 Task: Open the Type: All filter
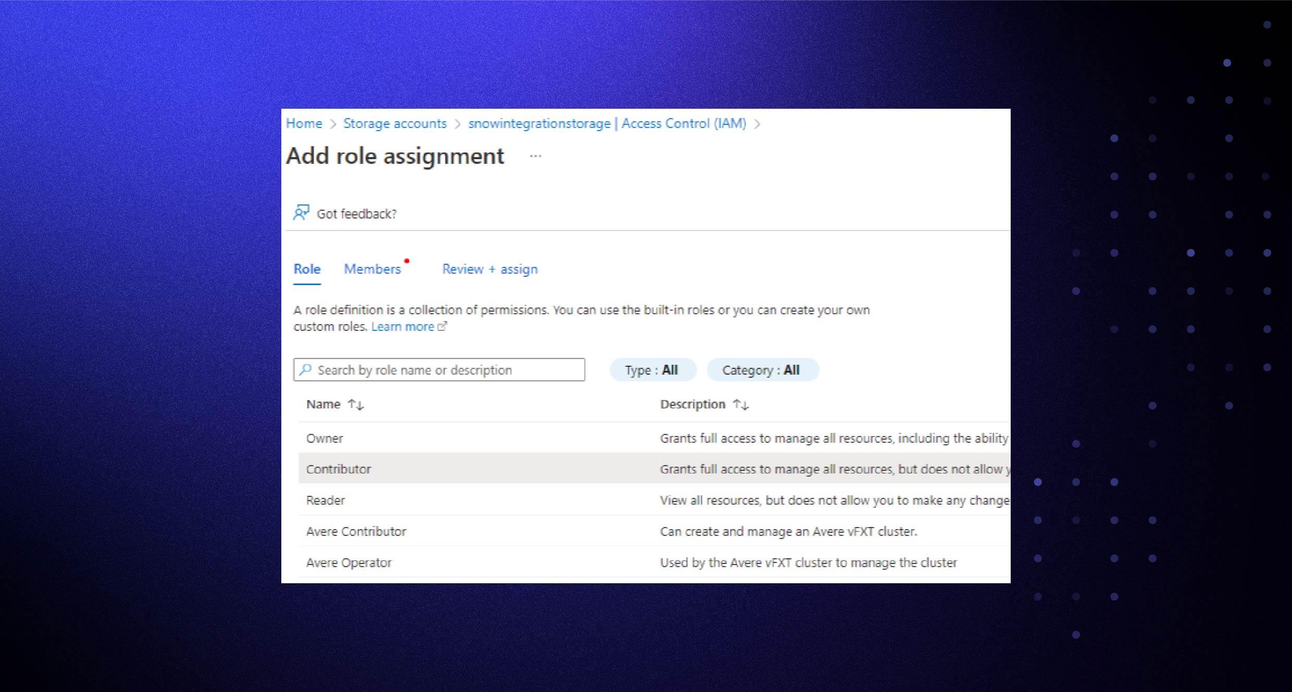click(x=652, y=370)
